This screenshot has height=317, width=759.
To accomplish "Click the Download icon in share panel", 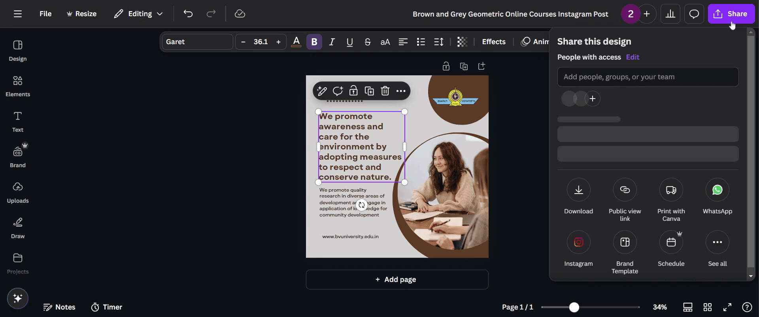I will click(x=578, y=190).
